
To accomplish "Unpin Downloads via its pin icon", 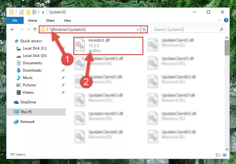I will click(x=63, y=70).
